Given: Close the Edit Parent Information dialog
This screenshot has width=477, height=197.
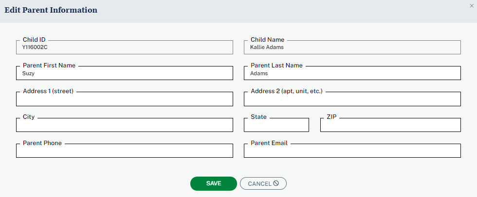Looking at the screenshot, I should [x=471, y=6].
